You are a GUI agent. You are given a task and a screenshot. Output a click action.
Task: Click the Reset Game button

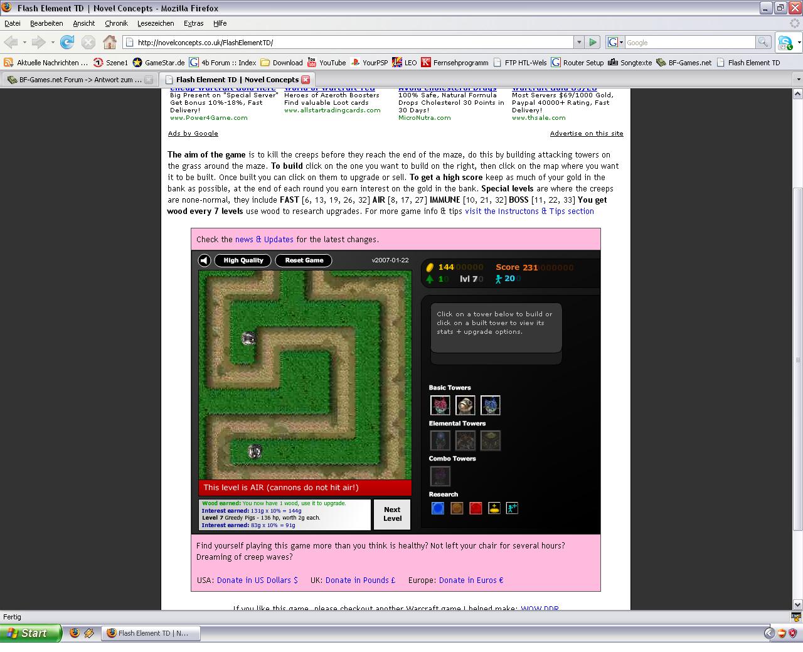pyautogui.click(x=304, y=260)
